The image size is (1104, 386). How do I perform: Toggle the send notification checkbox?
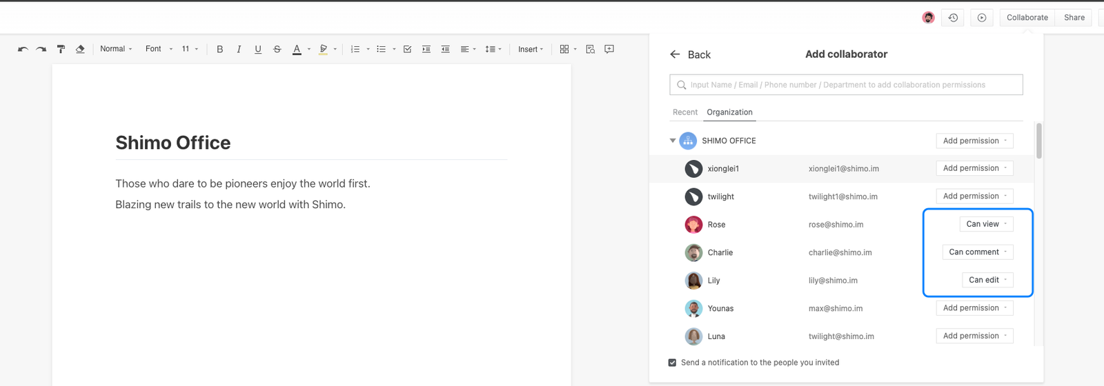(x=672, y=363)
